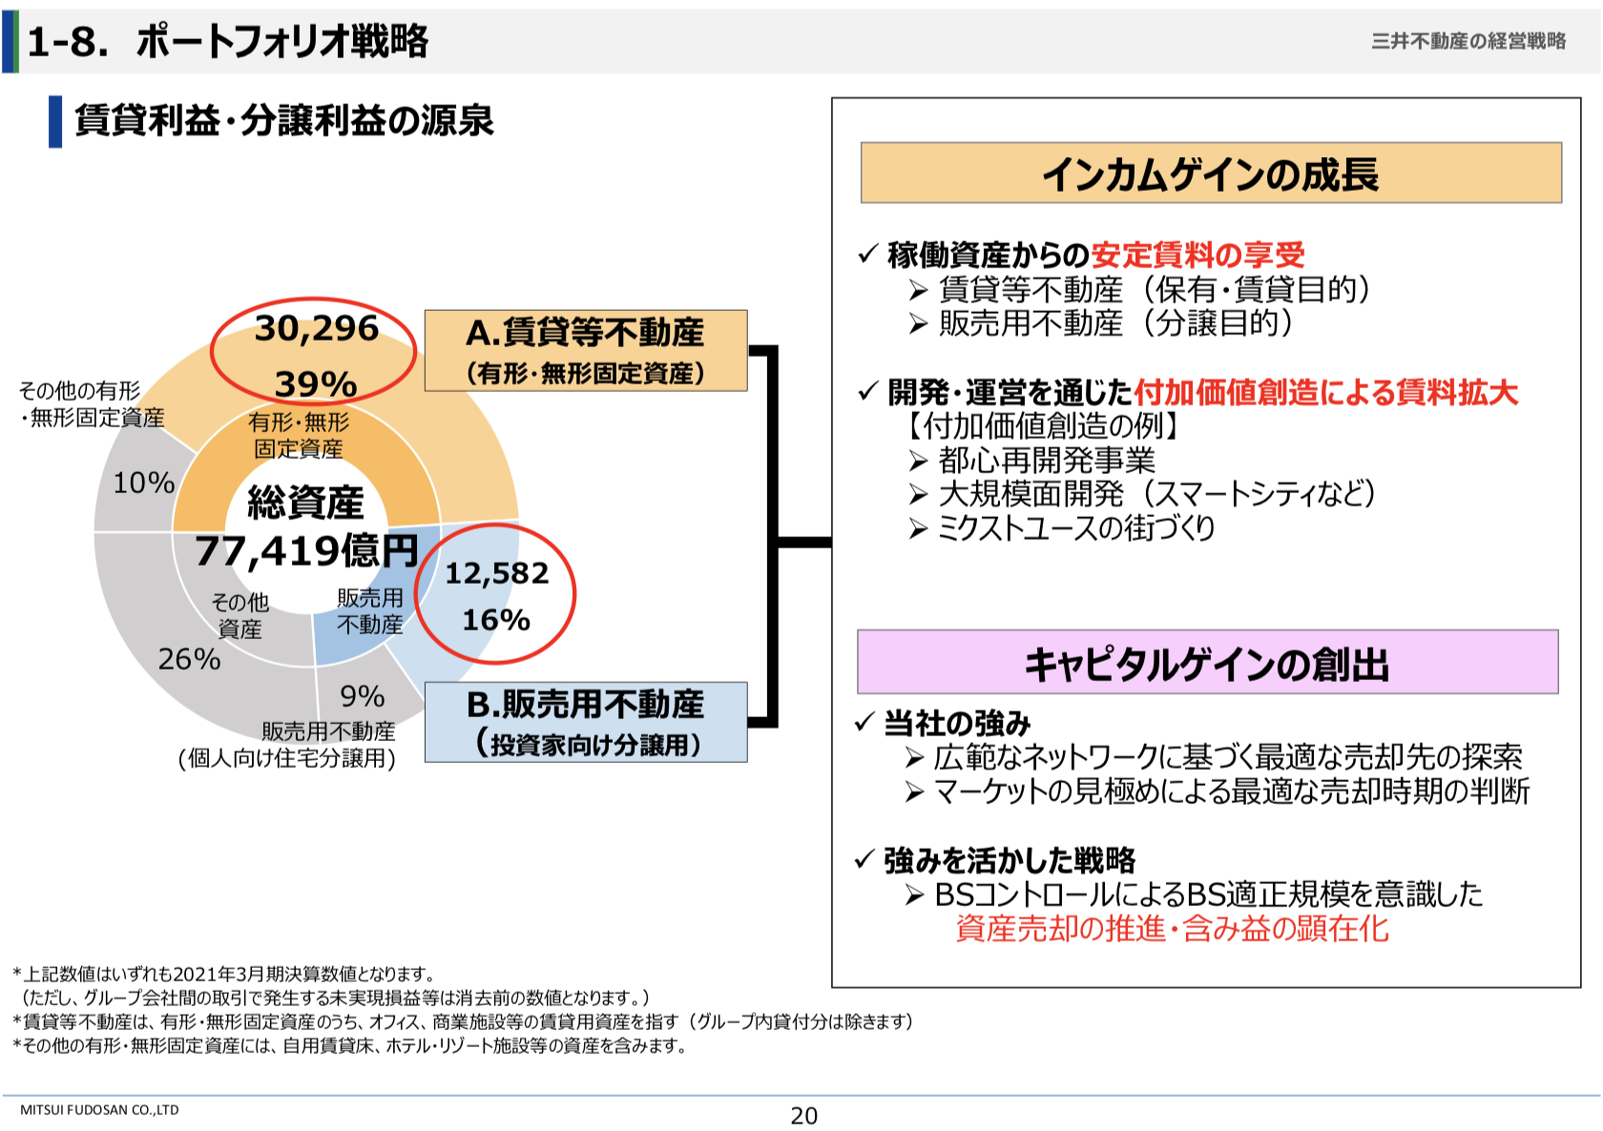The image size is (1603, 1131).
Task: Select the red text '安定賃料の享受'
Action: [1197, 255]
